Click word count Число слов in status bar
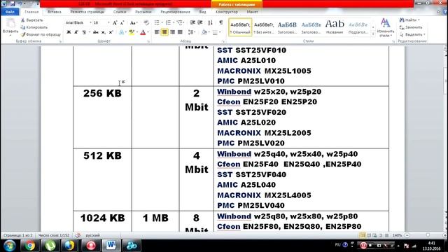448x252 pixels. 54,235
